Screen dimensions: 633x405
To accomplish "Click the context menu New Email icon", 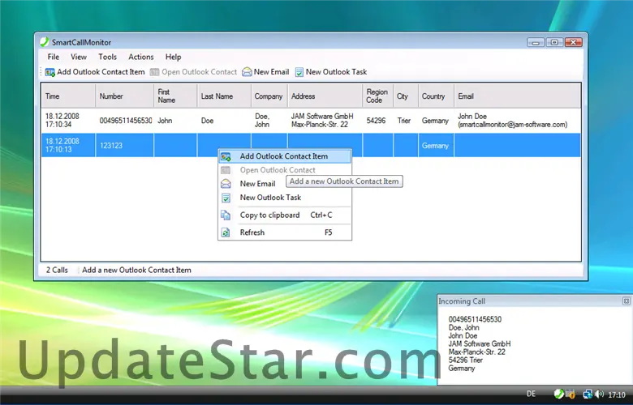I will (226, 184).
